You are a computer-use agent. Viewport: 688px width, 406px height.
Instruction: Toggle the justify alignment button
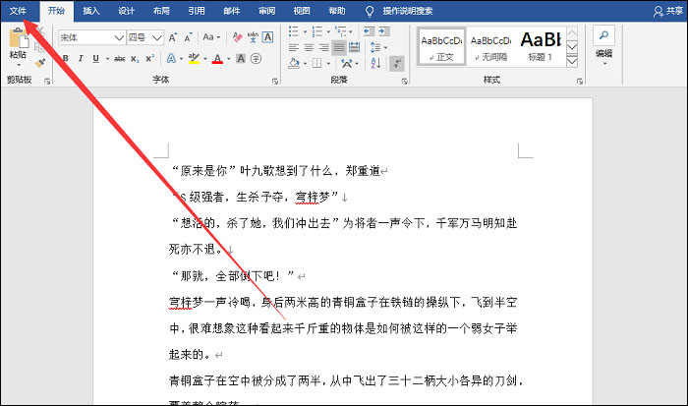339,46
